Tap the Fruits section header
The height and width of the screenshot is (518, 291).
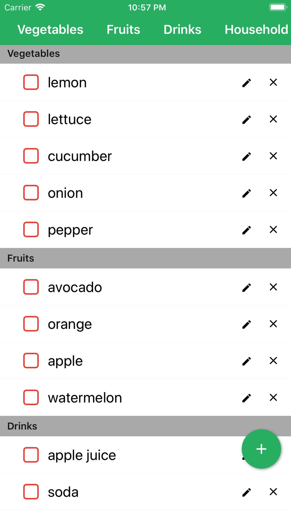click(145, 258)
